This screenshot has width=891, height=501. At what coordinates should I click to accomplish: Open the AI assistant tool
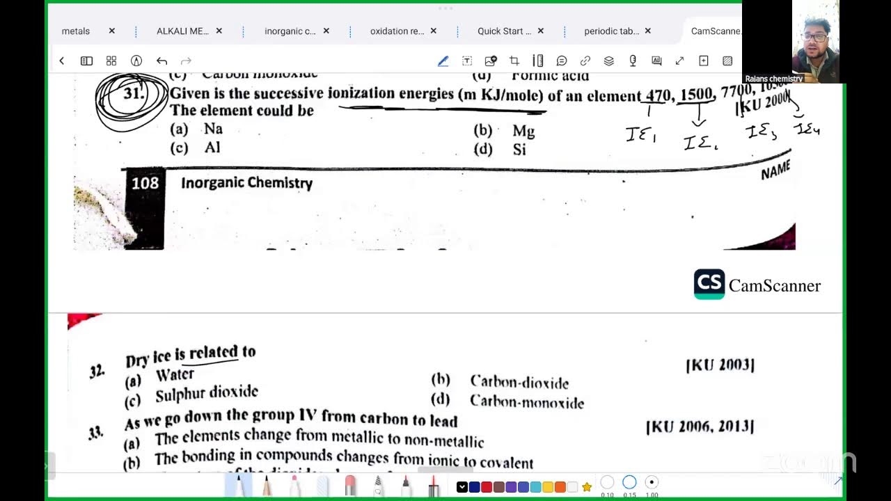[656, 61]
